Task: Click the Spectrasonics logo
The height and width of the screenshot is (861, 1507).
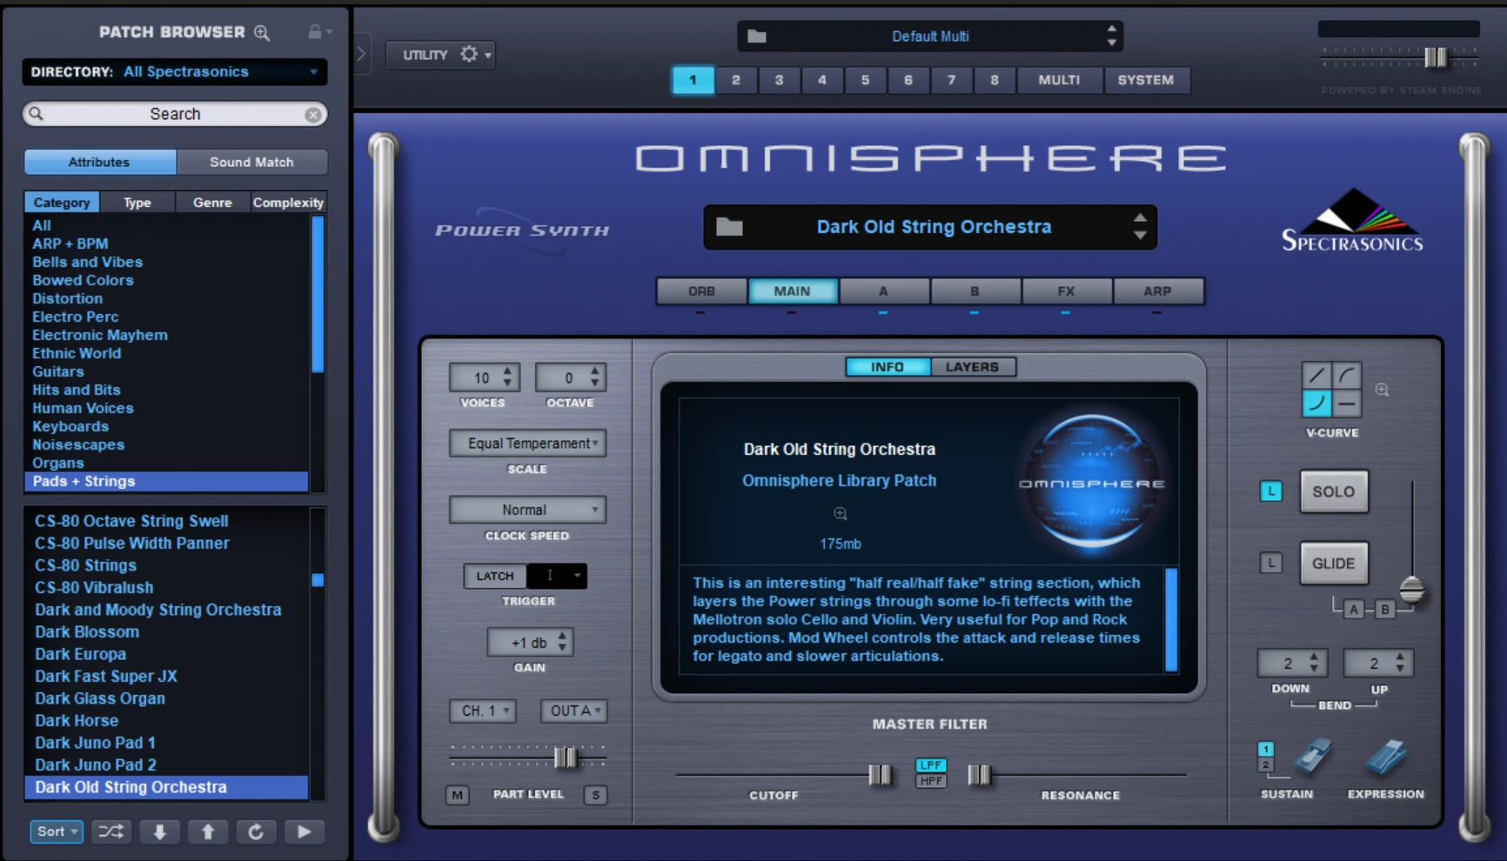Action: pyautogui.click(x=1352, y=221)
